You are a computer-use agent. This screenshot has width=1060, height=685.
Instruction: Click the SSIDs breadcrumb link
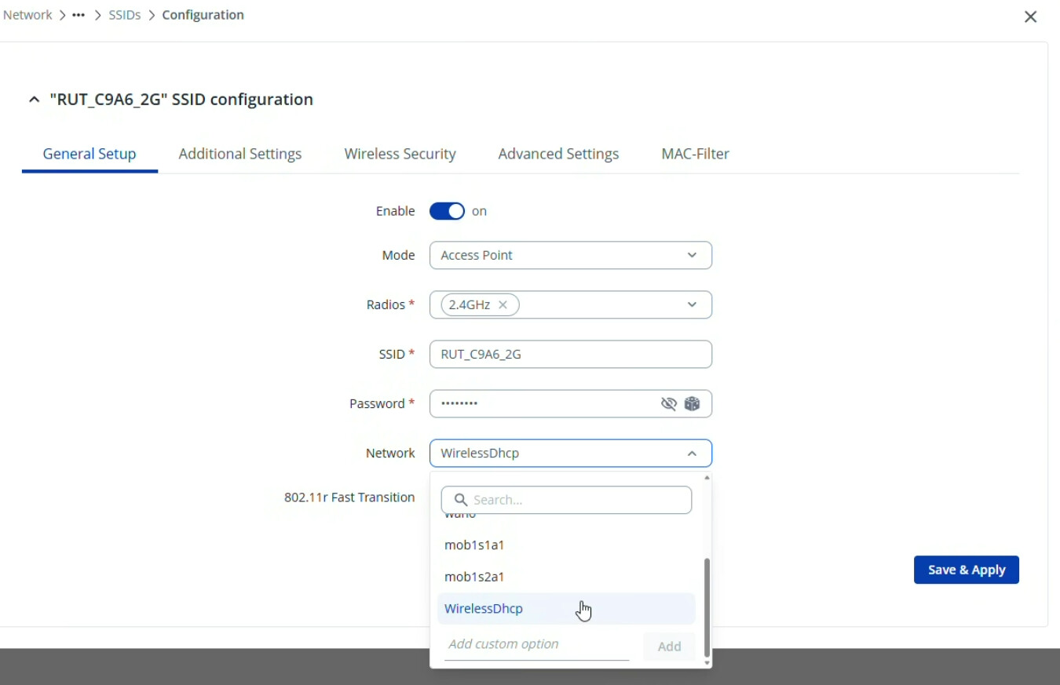124,15
